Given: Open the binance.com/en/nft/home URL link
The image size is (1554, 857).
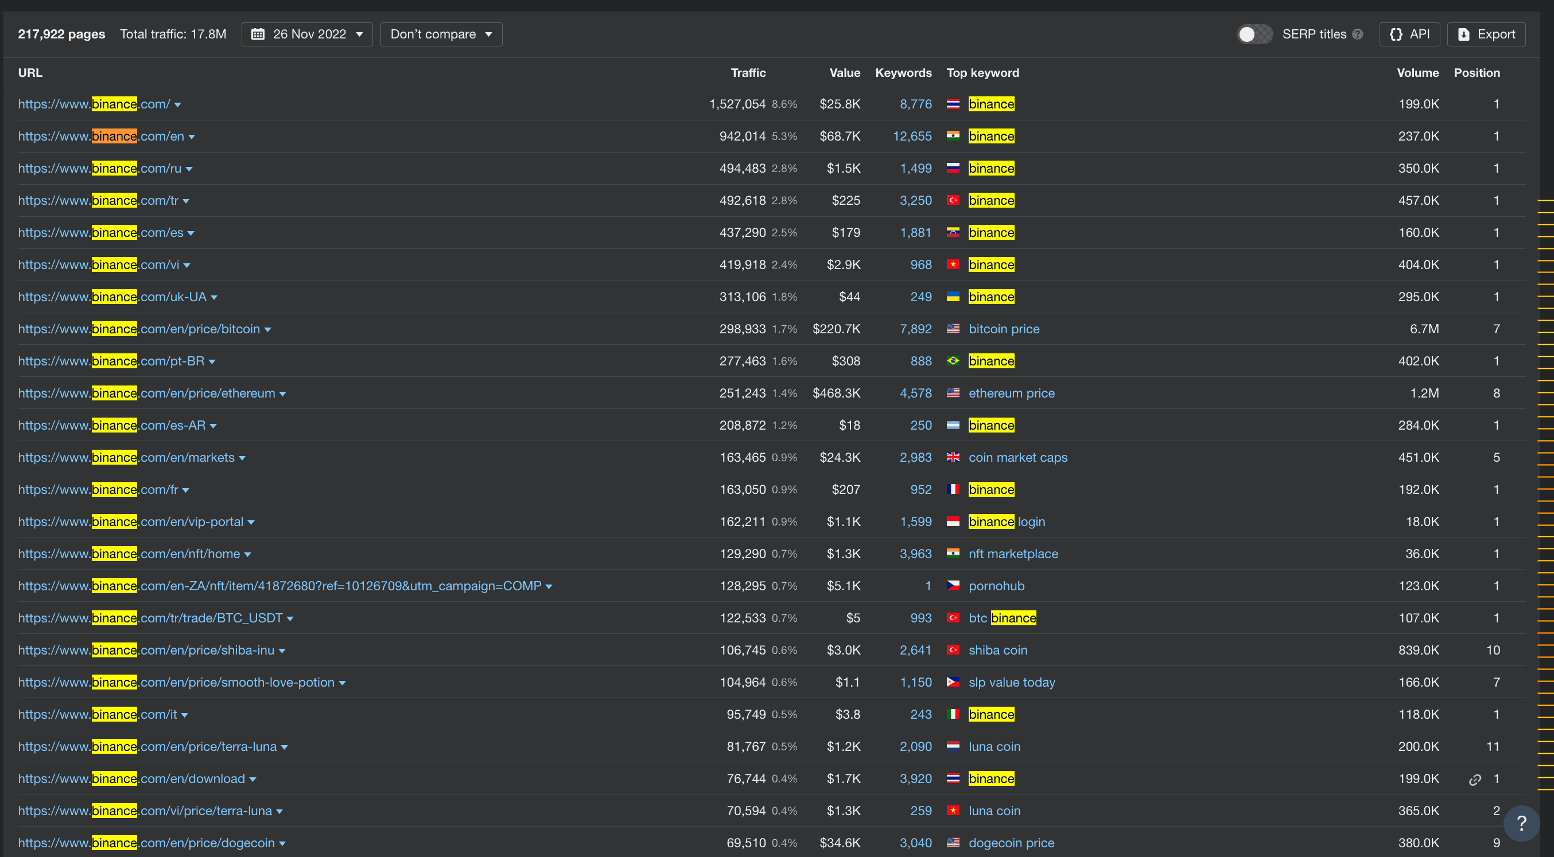Looking at the screenshot, I should click(x=129, y=554).
